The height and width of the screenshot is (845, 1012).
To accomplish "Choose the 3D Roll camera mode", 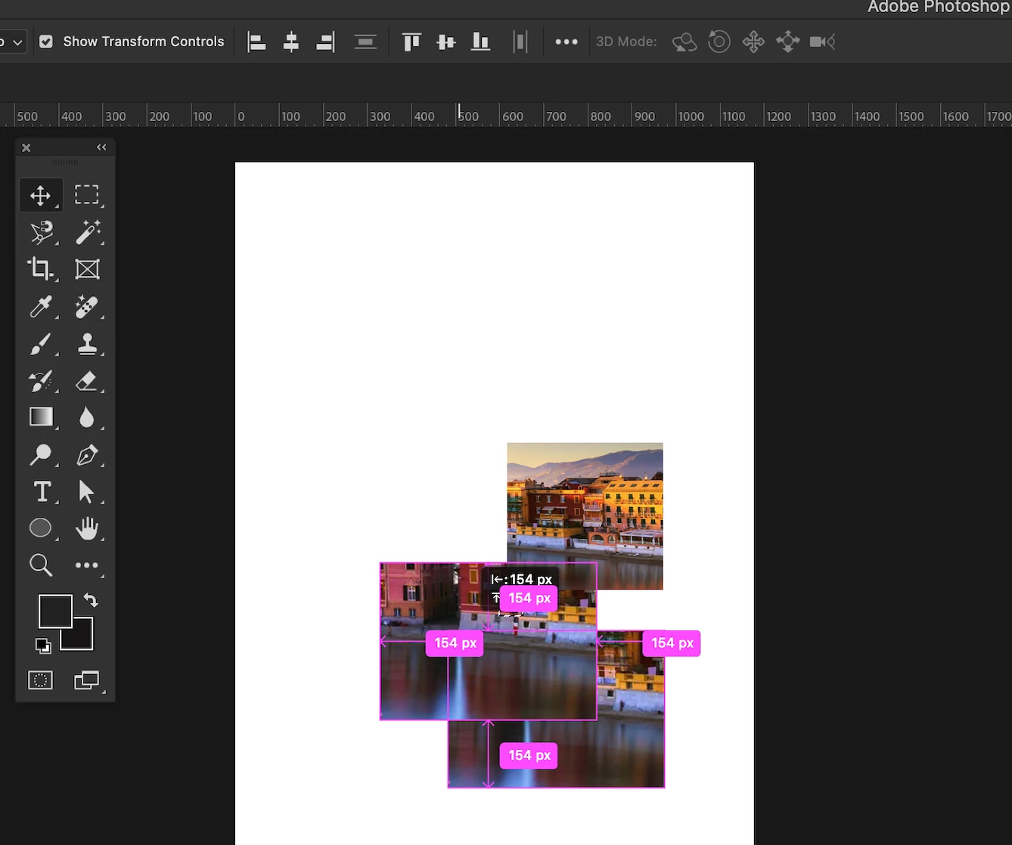I will coord(719,42).
